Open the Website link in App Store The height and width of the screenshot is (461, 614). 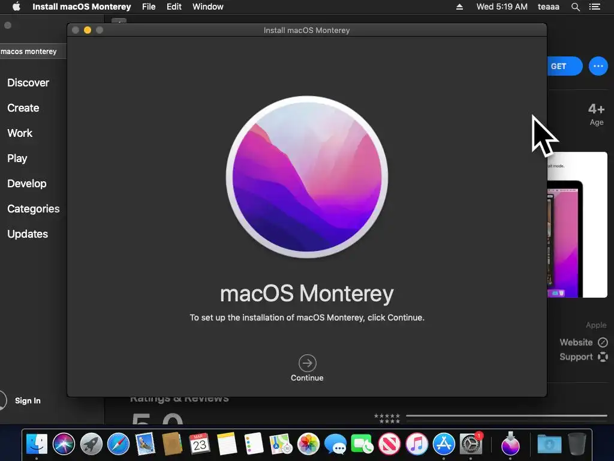coord(583,342)
